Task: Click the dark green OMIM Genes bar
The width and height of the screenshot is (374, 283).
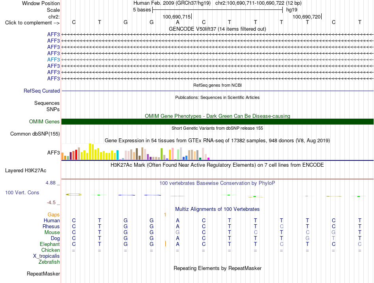Action: [217, 121]
